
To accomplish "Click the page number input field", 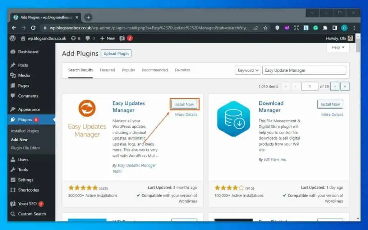I will pos(309,86).
